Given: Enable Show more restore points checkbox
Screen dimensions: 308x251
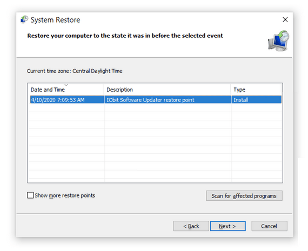Looking at the screenshot, I should 30,195.
